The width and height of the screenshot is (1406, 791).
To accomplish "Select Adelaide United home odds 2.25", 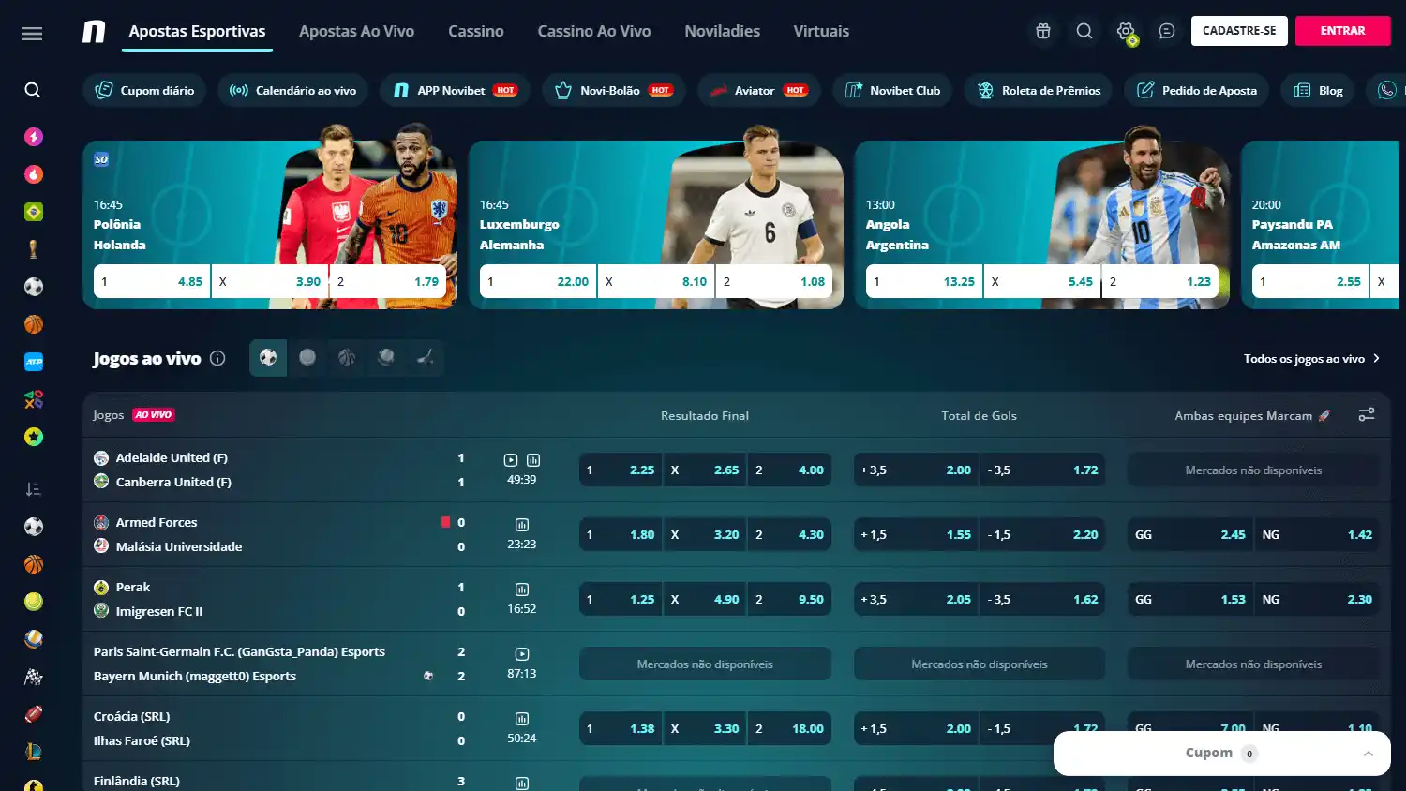I will click(x=621, y=470).
